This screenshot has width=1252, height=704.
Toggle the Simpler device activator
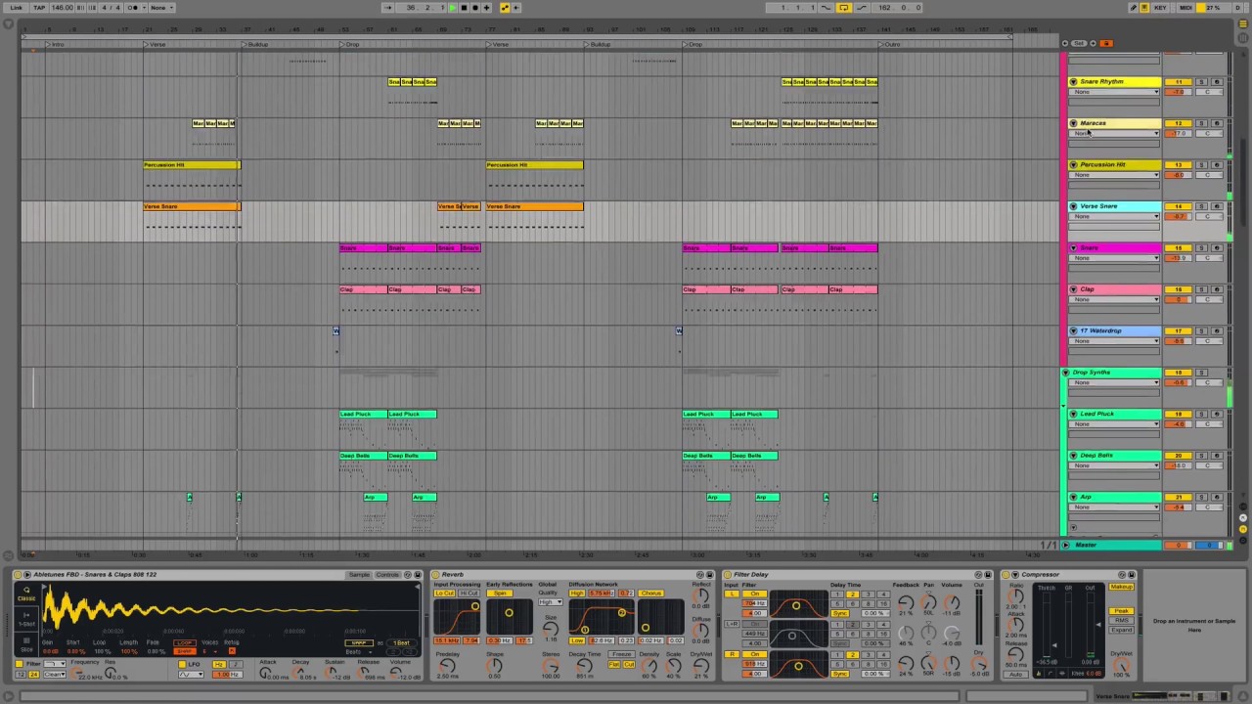(18, 574)
